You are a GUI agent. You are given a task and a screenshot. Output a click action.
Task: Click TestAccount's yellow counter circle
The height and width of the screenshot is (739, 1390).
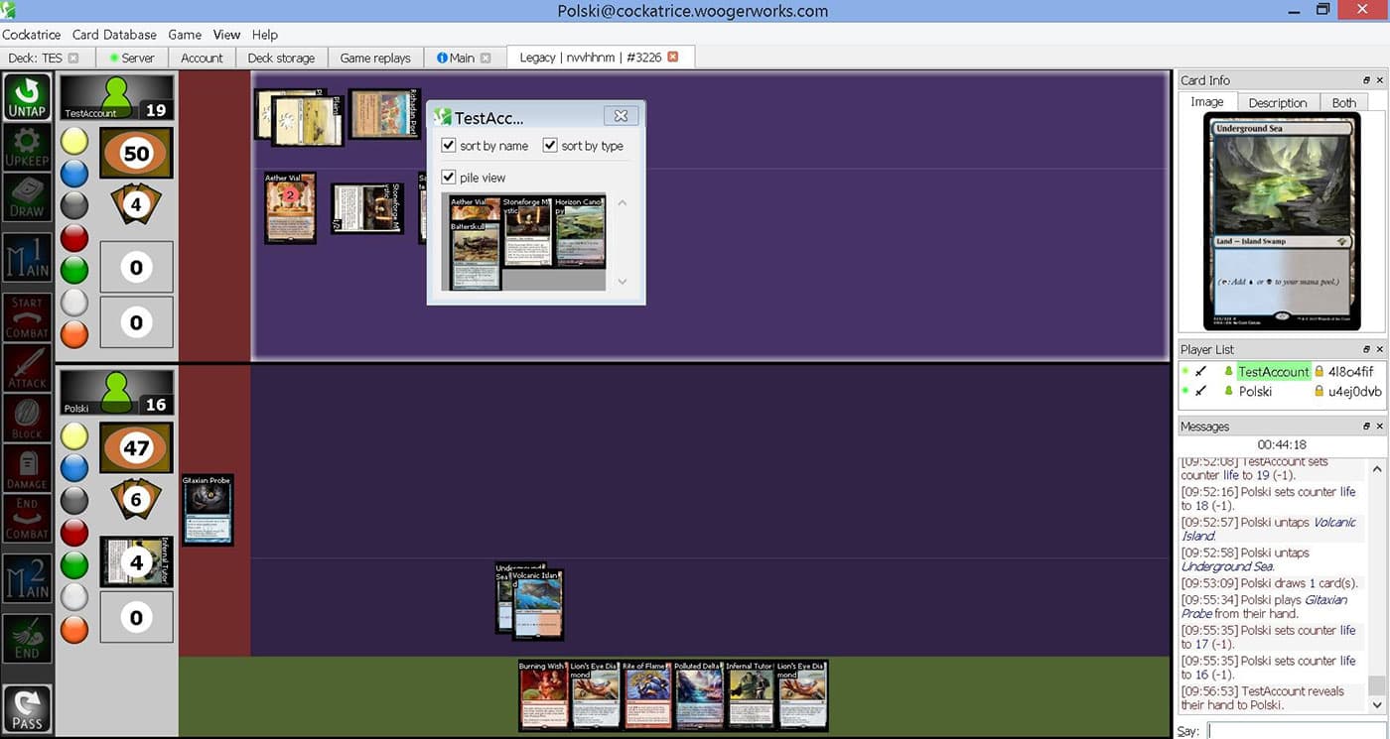click(74, 142)
